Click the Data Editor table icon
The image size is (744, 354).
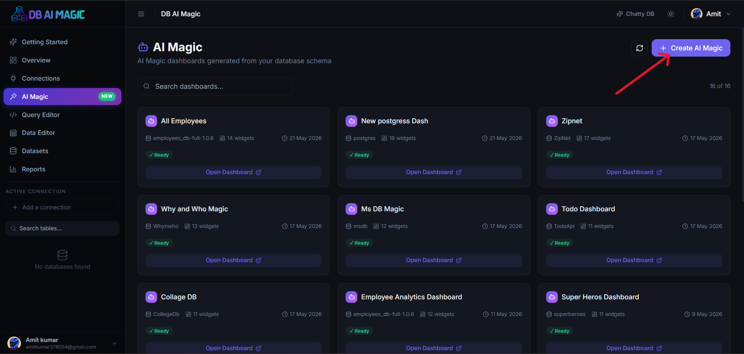(x=13, y=133)
